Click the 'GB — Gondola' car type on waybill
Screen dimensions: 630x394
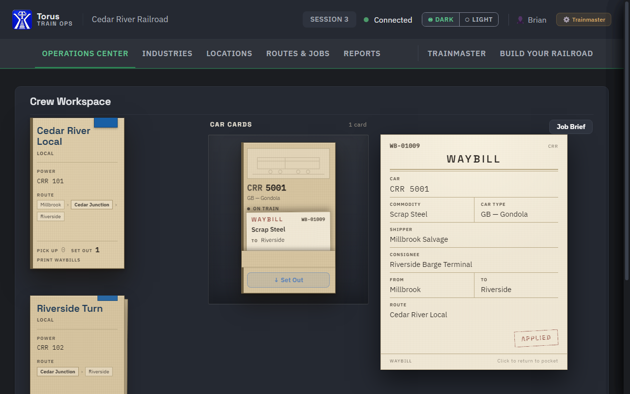click(504, 214)
